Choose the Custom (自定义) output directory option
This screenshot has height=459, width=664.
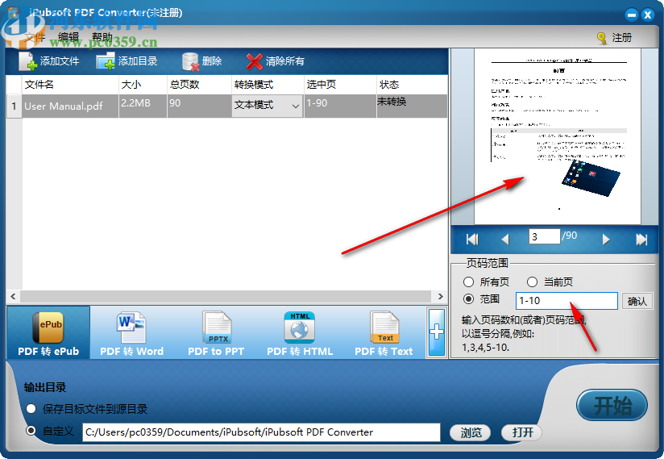[x=31, y=431]
